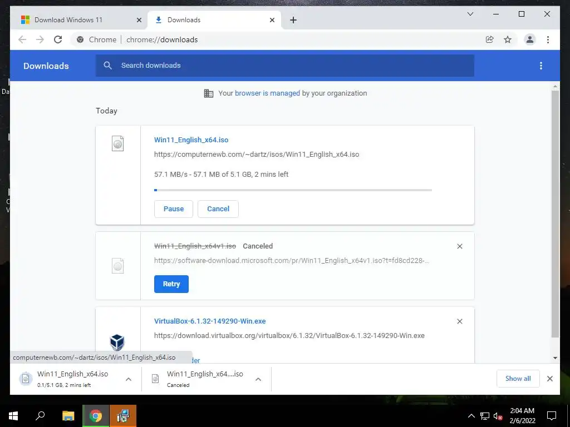Close the bottom download shelf
570x427 pixels.
coord(550,379)
